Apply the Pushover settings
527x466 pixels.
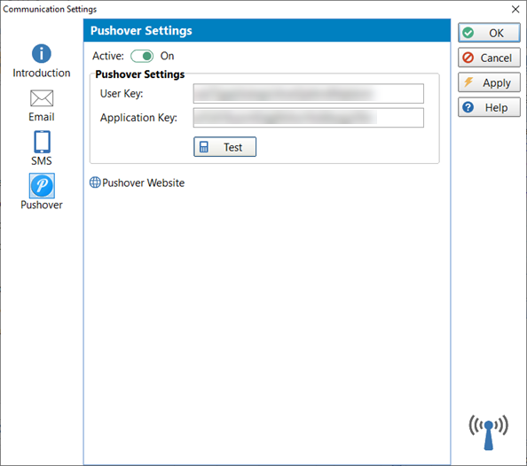click(x=489, y=82)
